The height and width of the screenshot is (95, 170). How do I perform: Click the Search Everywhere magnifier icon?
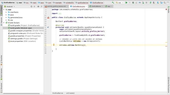coord(165,3)
